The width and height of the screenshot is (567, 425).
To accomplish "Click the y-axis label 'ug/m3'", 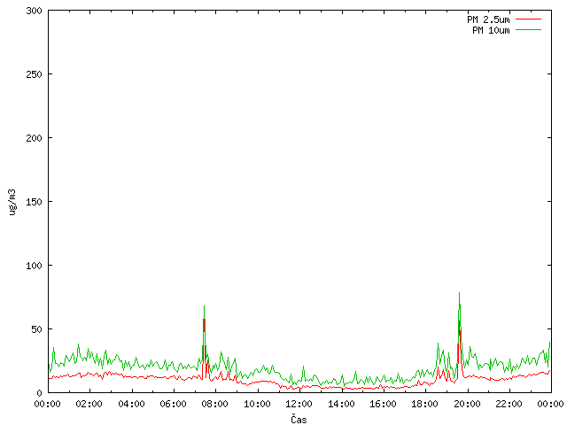I will click(12, 202).
